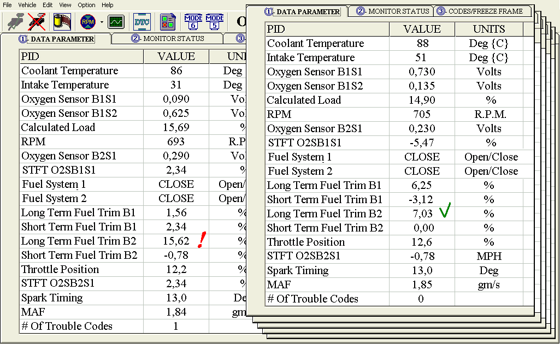The height and width of the screenshot is (344, 560).
Task: Select the MODE 5 toolbar button
Action: tap(215, 22)
